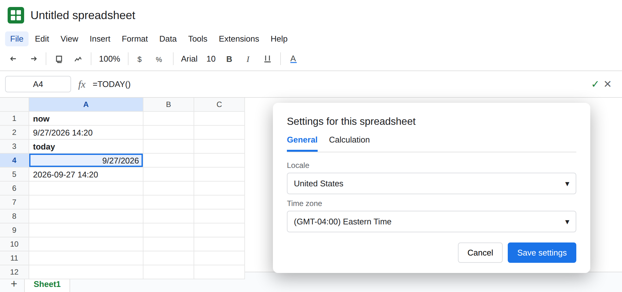The width and height of the screenshot is (622, 292).
Task: Open the View menu
Action: pyautogui.click(x=69, y=39)
